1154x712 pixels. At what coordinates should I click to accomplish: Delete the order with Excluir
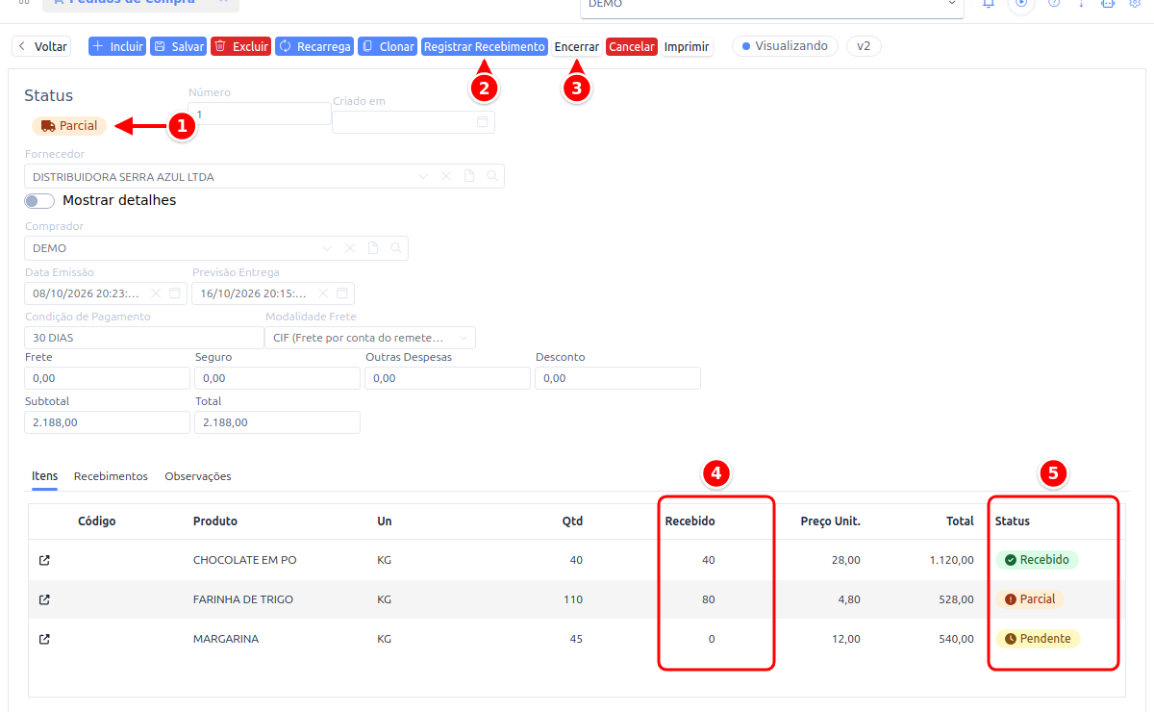point(240,46)
